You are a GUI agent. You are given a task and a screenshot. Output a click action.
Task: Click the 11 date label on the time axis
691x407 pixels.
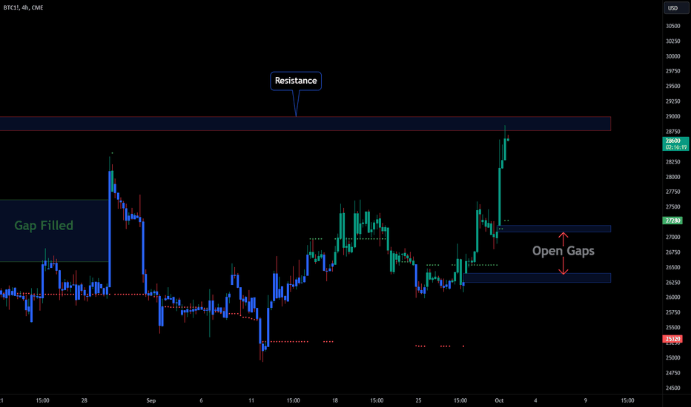pyautogui.click(x=251, y=400)
